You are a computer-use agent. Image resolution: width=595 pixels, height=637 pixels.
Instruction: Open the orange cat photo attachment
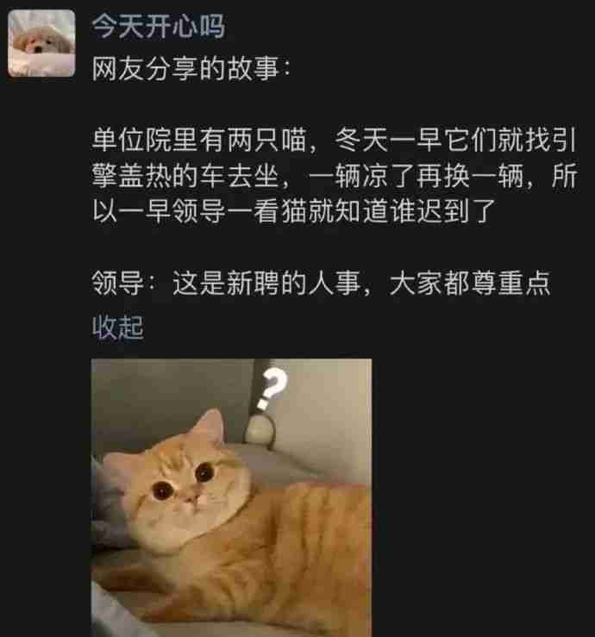pos(231,497)
